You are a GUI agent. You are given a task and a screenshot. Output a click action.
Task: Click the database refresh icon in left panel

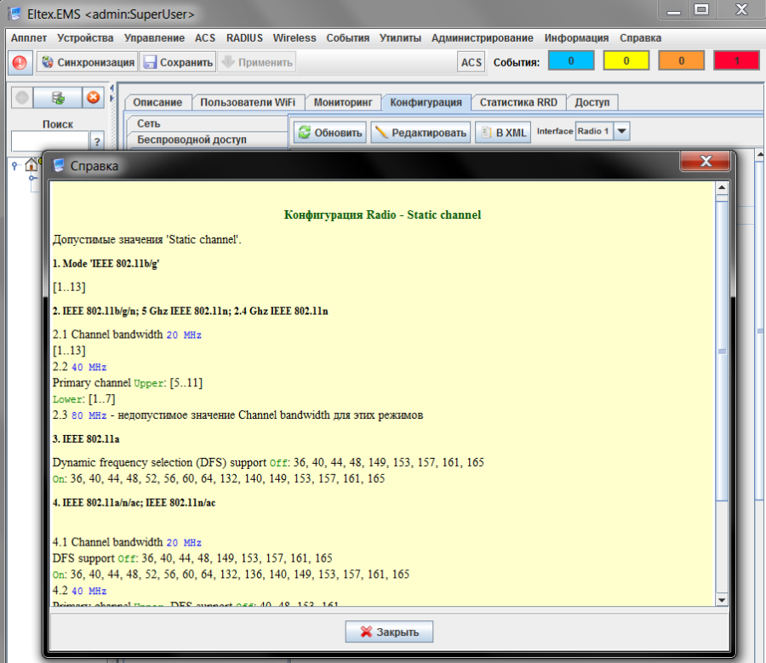tap(58, 97)
